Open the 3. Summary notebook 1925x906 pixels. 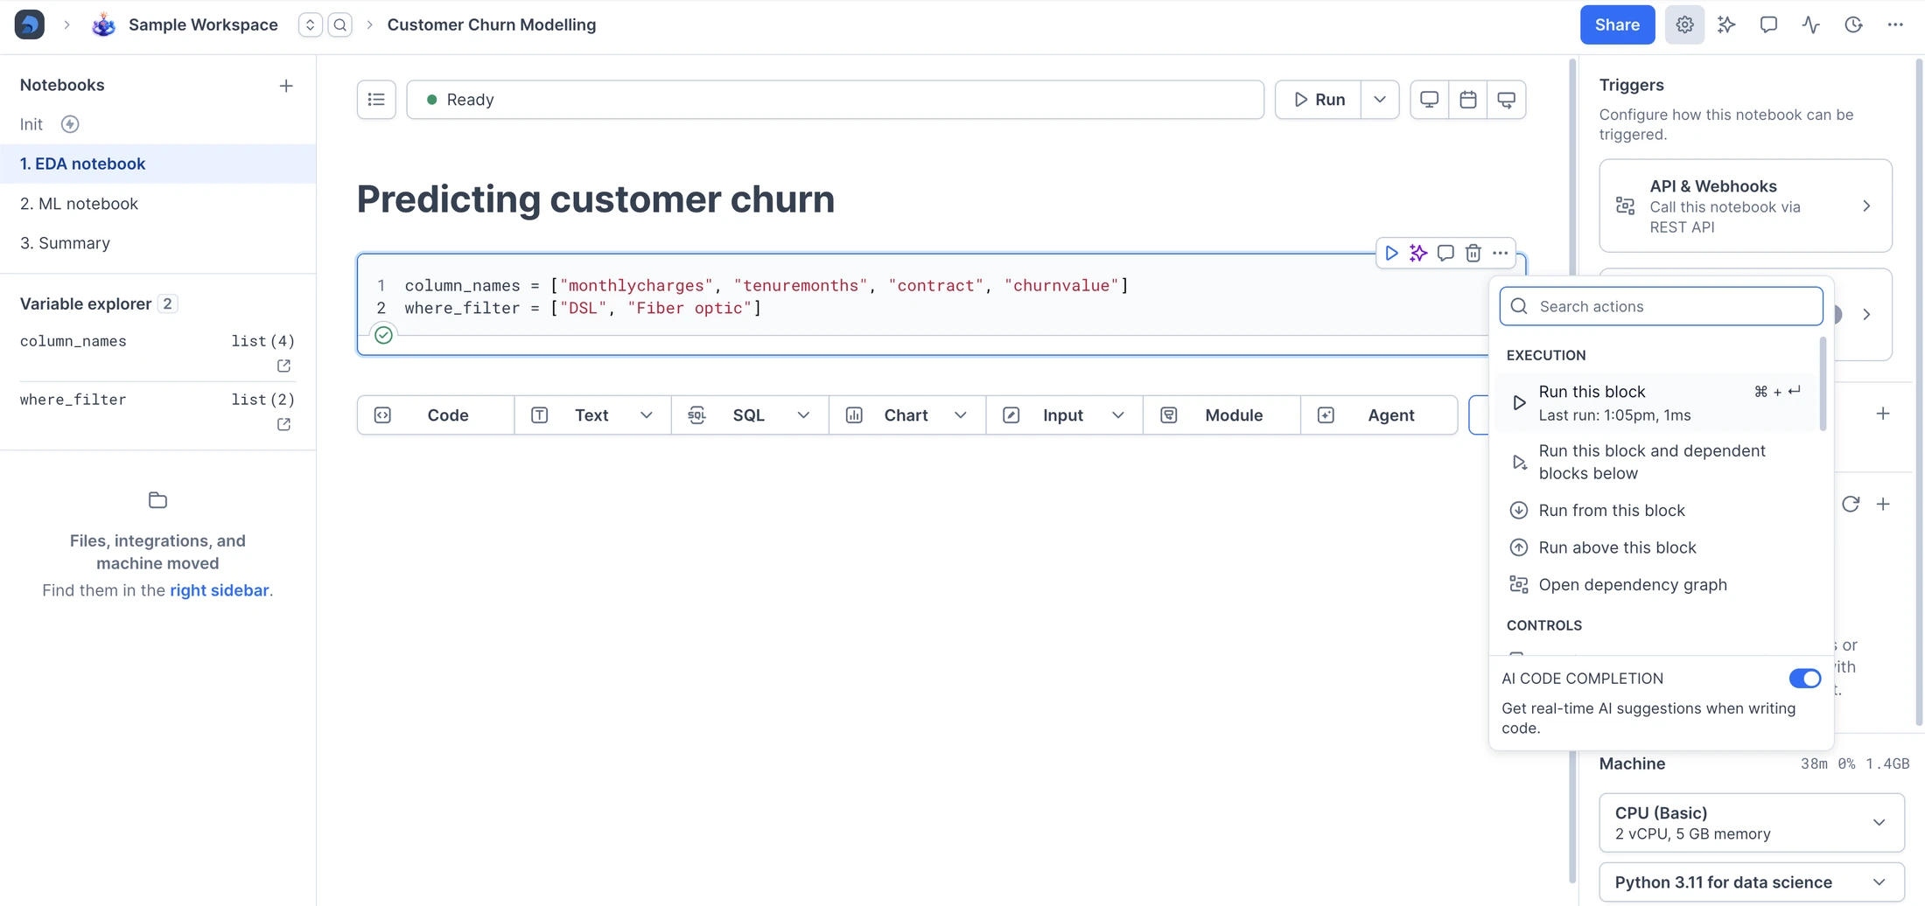tap(157, 243)
